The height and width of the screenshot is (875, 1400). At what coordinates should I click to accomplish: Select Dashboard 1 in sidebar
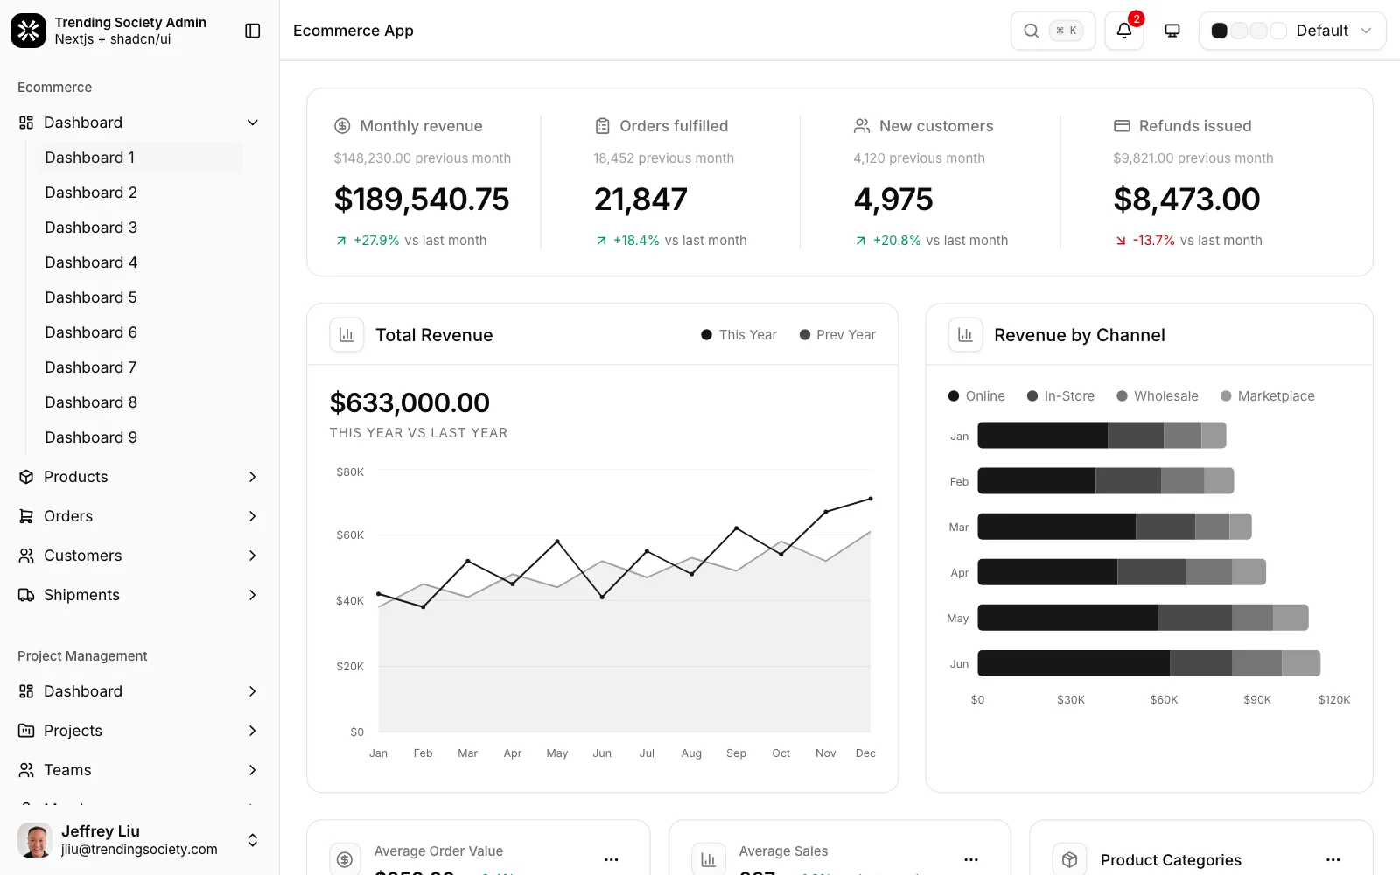(138, 157)
